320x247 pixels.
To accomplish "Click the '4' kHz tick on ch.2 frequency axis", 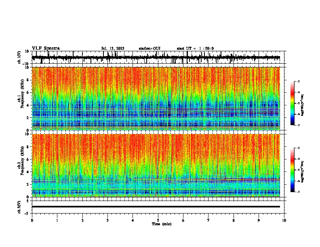I will (28, 172).
